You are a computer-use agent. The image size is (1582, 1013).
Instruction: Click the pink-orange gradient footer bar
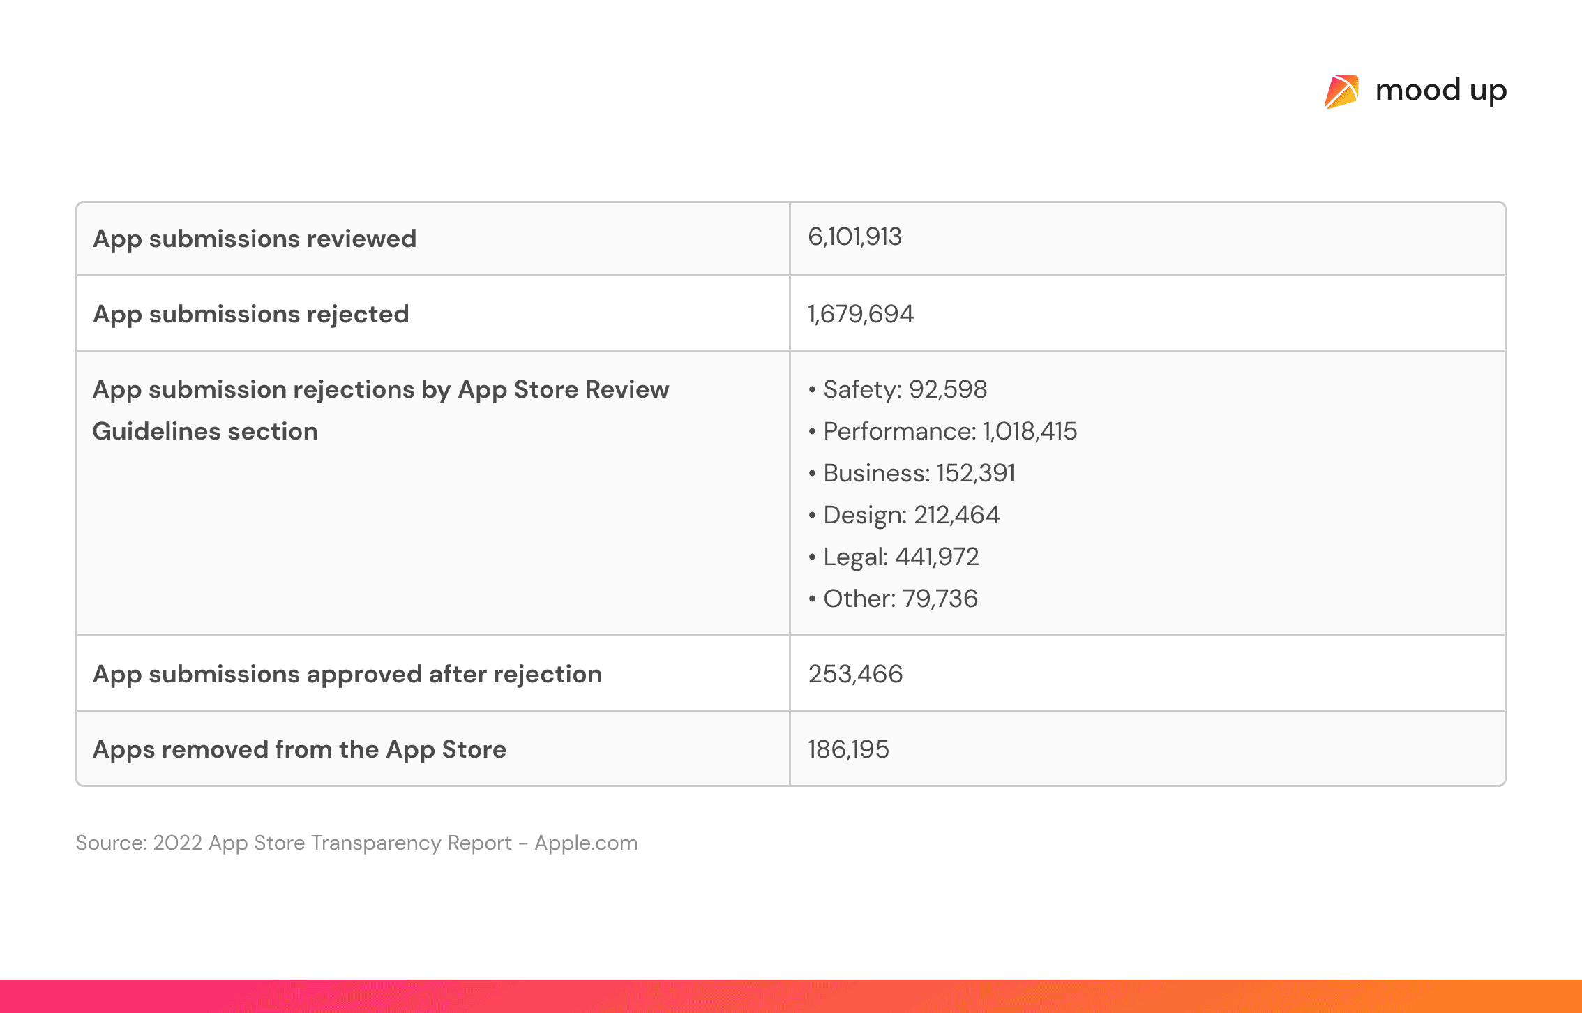791,996
